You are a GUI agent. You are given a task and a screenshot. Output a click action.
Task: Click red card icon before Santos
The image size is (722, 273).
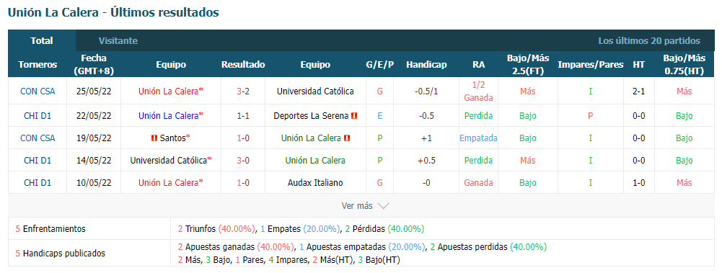click(154, 138)
